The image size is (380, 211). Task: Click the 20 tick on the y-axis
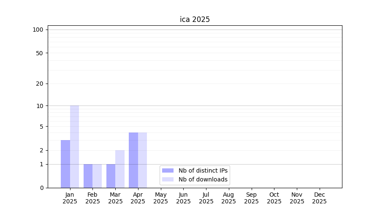coord(40,84)
